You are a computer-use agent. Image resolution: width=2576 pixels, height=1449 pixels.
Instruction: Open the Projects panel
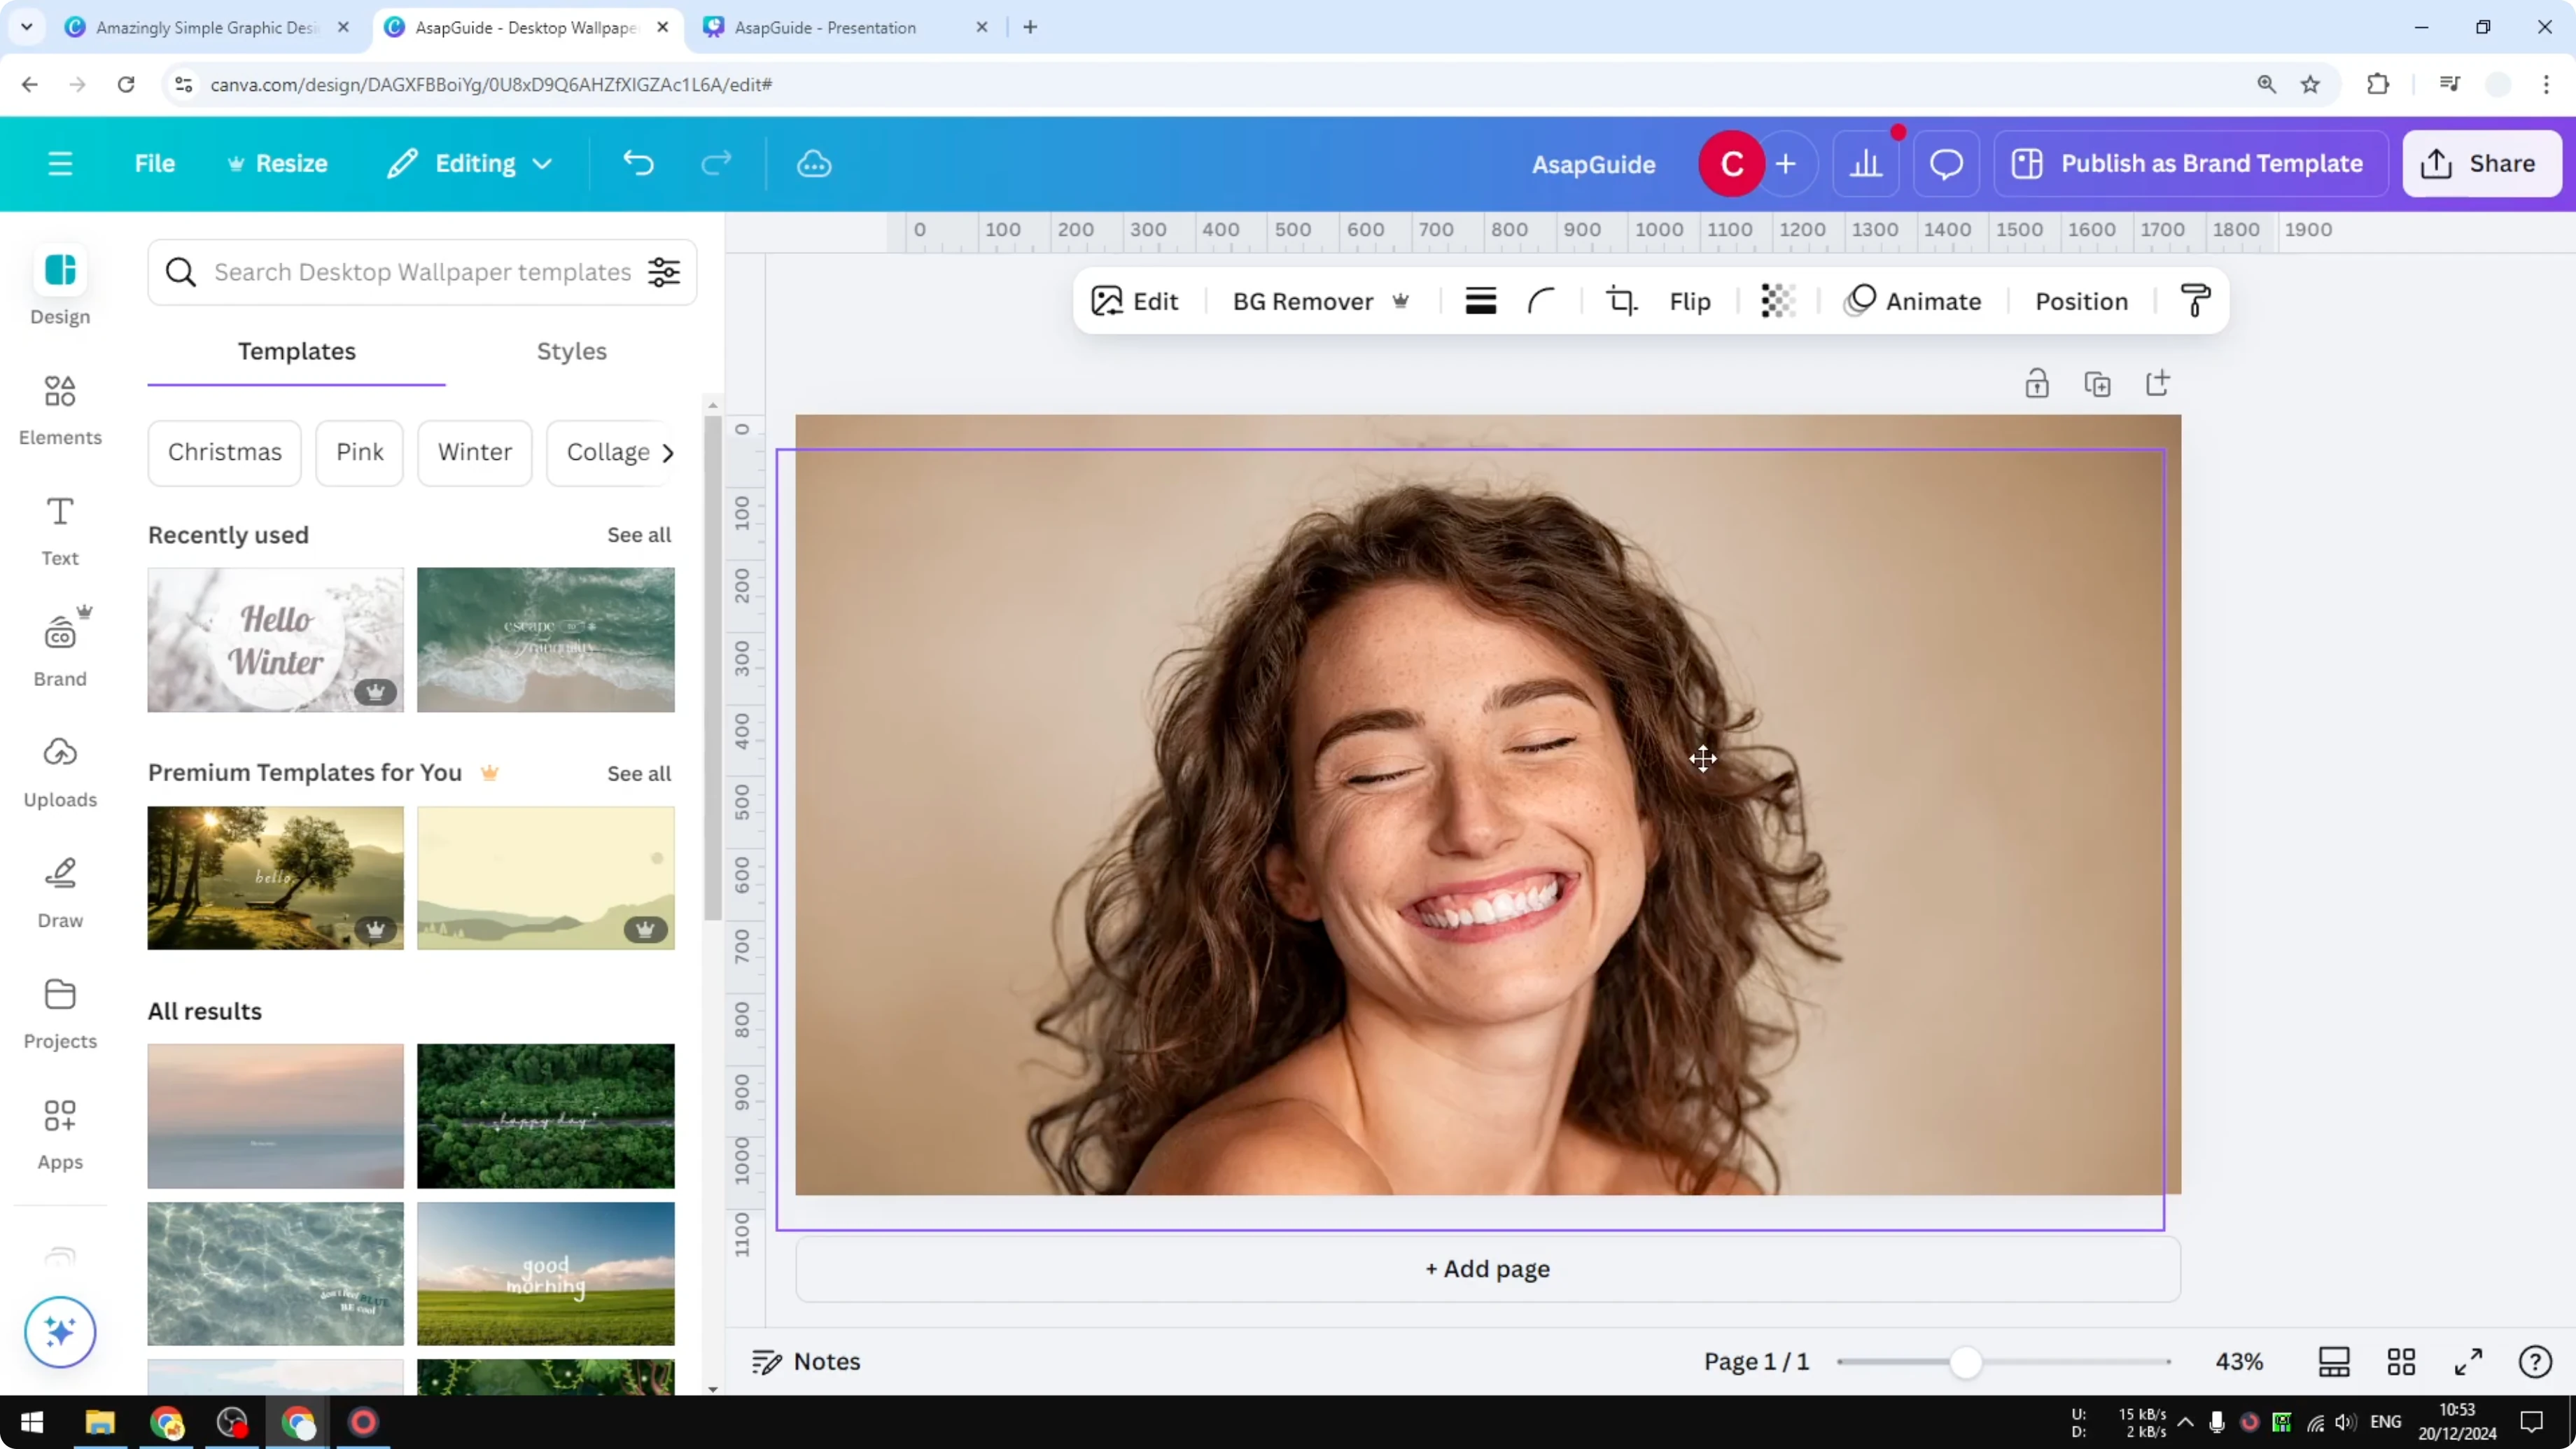click(x=59, y=1012)
